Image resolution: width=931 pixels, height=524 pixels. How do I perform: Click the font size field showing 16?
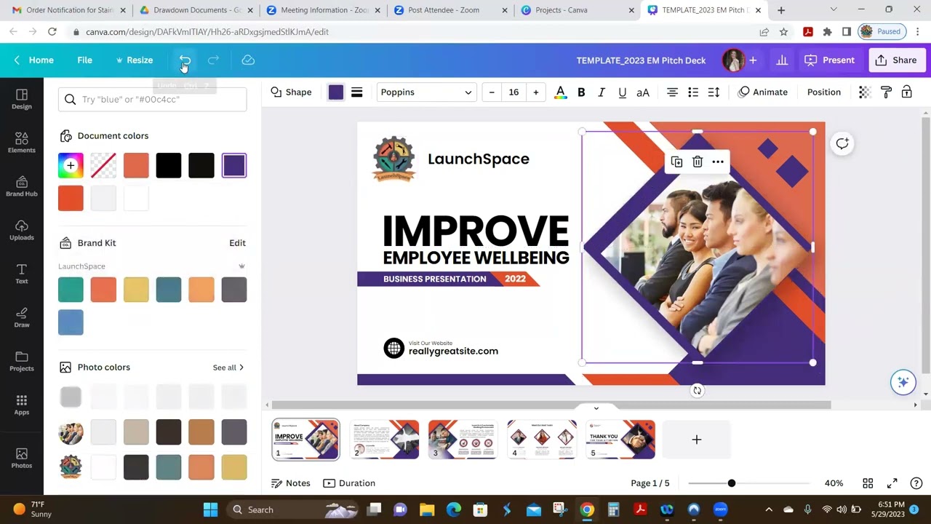click(514, 92)
